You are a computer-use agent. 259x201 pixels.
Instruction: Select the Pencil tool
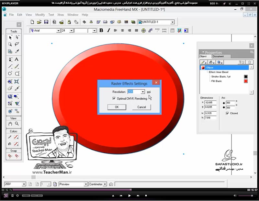(x=17, y=66)
